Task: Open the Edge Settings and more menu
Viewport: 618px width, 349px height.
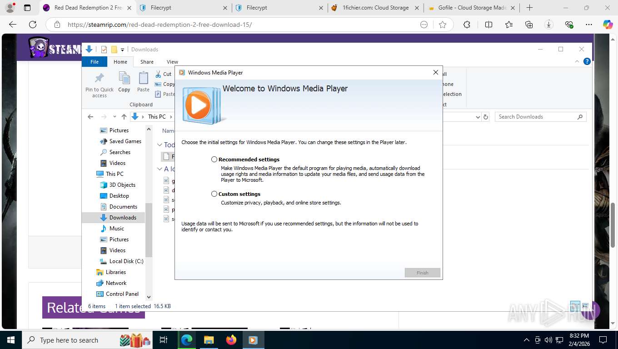Action: click(x=589, y=25)
